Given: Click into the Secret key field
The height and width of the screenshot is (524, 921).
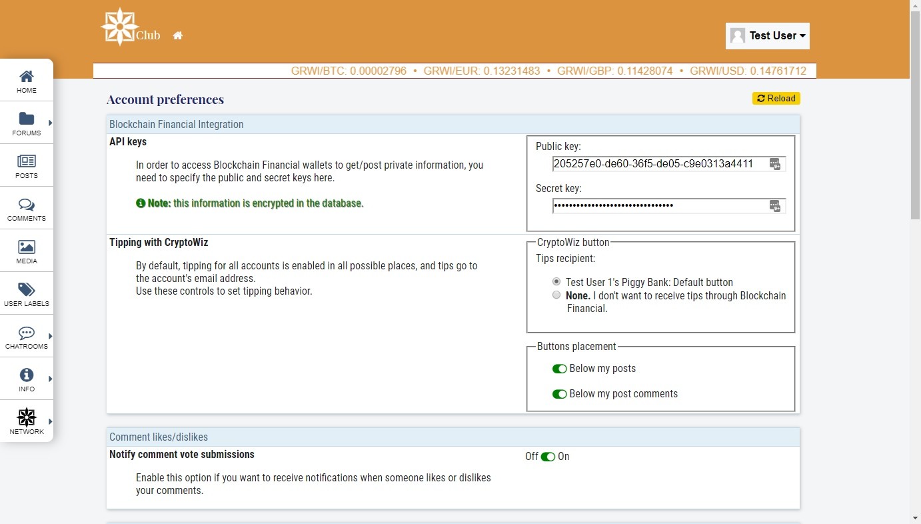Looking at the screenshot, I should (x=660, y=205).
